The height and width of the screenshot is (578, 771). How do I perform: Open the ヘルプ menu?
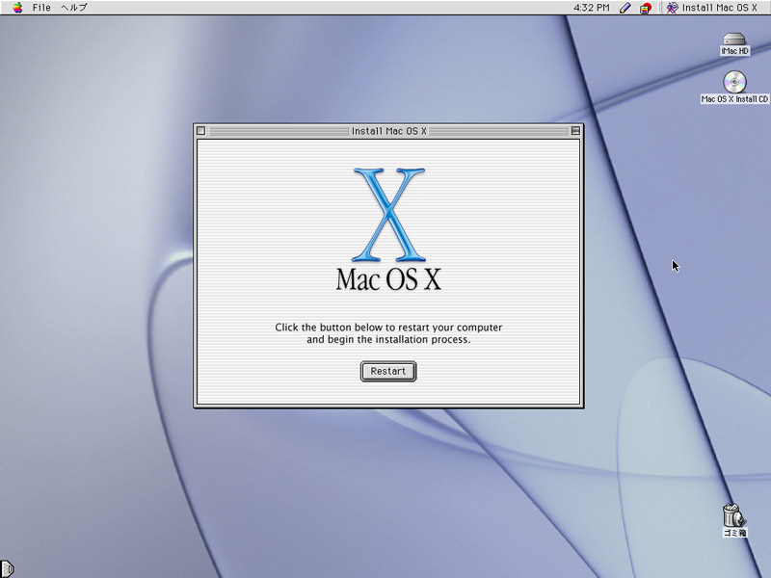click(x=74, y=8)
